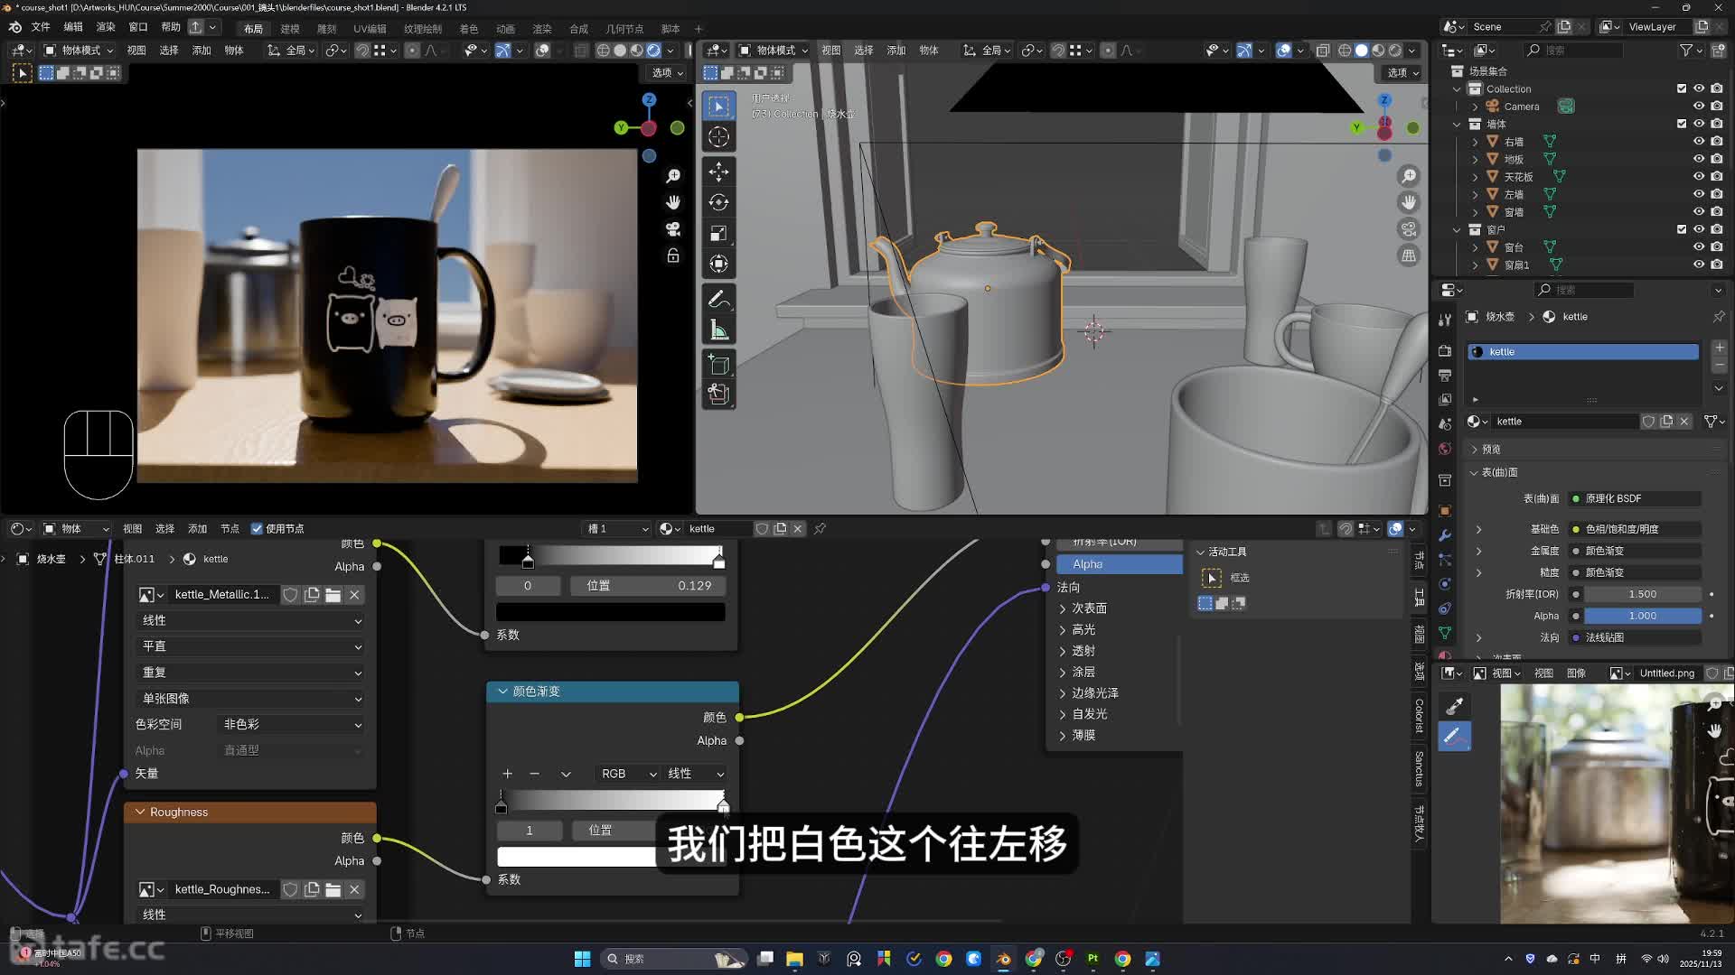
Task: Toggle visibility of 天花板 object
Action: tap(1698, 177)
